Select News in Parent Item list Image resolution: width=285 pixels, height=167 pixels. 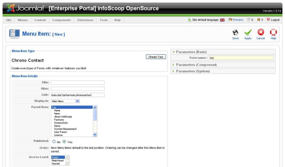click(x=72, y=114)
